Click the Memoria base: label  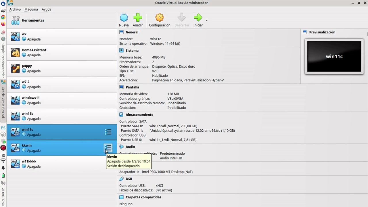point(131,57)
